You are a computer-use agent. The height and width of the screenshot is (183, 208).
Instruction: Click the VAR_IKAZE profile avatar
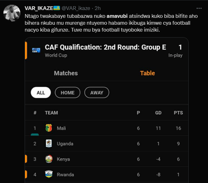12,13
